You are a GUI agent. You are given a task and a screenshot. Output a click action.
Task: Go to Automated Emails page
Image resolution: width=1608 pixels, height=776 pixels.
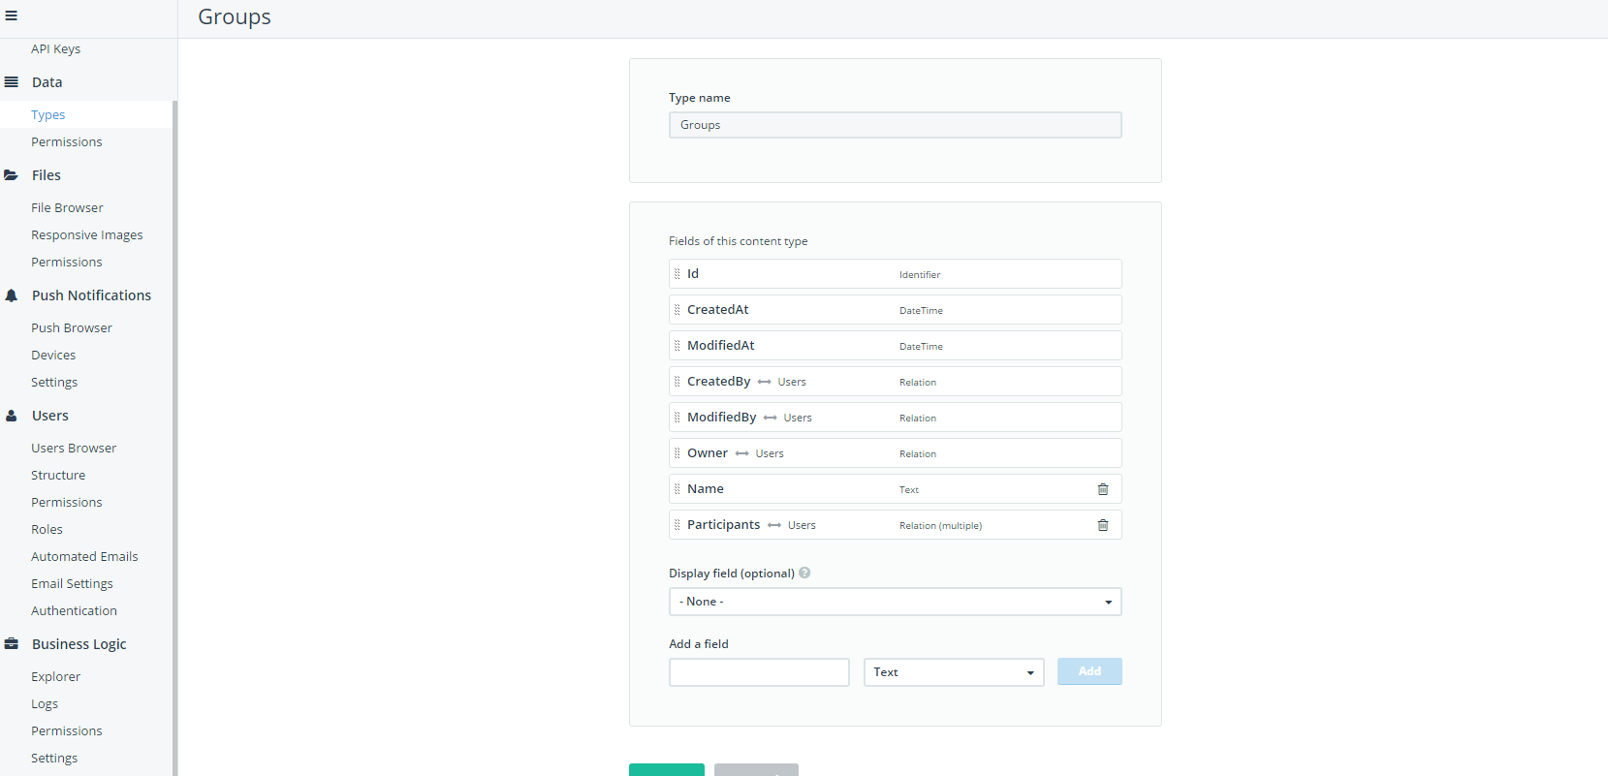point(84,556)
